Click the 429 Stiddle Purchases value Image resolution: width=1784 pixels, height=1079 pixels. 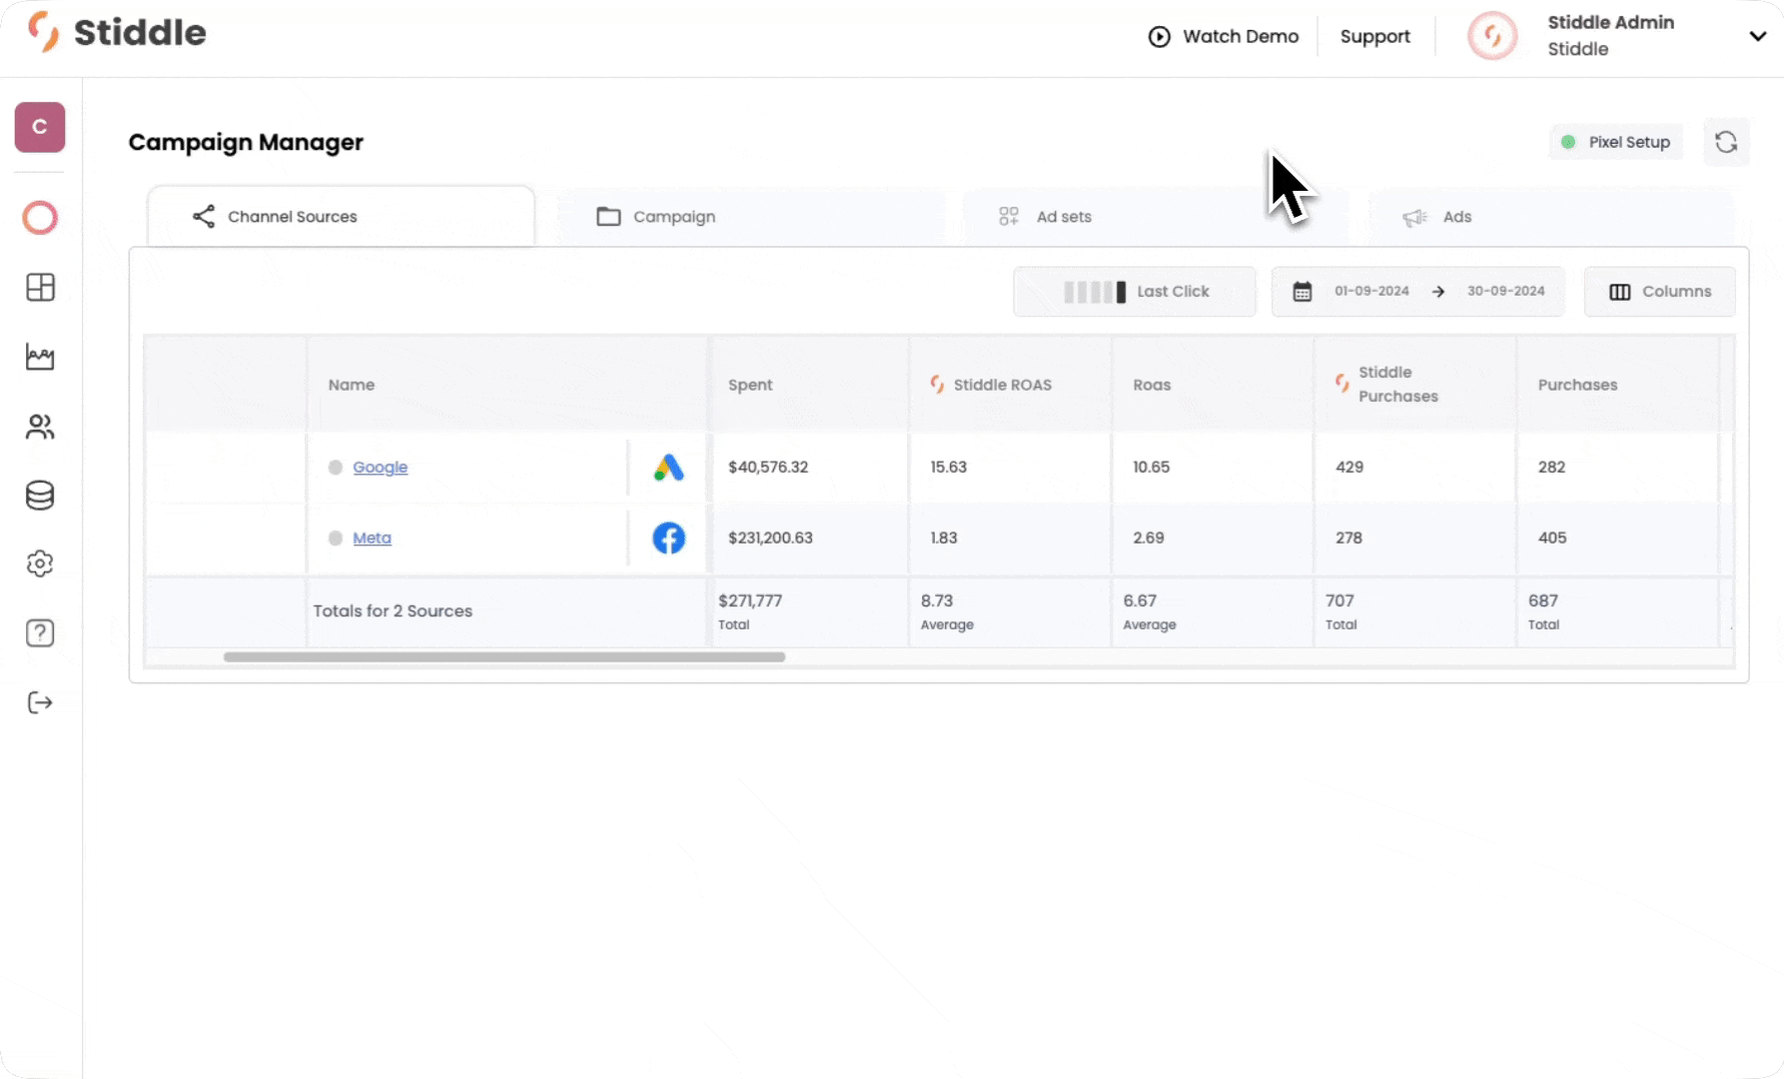[1349, 467]
